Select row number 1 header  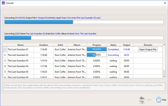click(5, 49)
